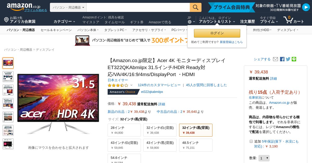Viewport: 312px width, 163px height.
Task: Open マイストア in the header
Action: click(91, 22)
